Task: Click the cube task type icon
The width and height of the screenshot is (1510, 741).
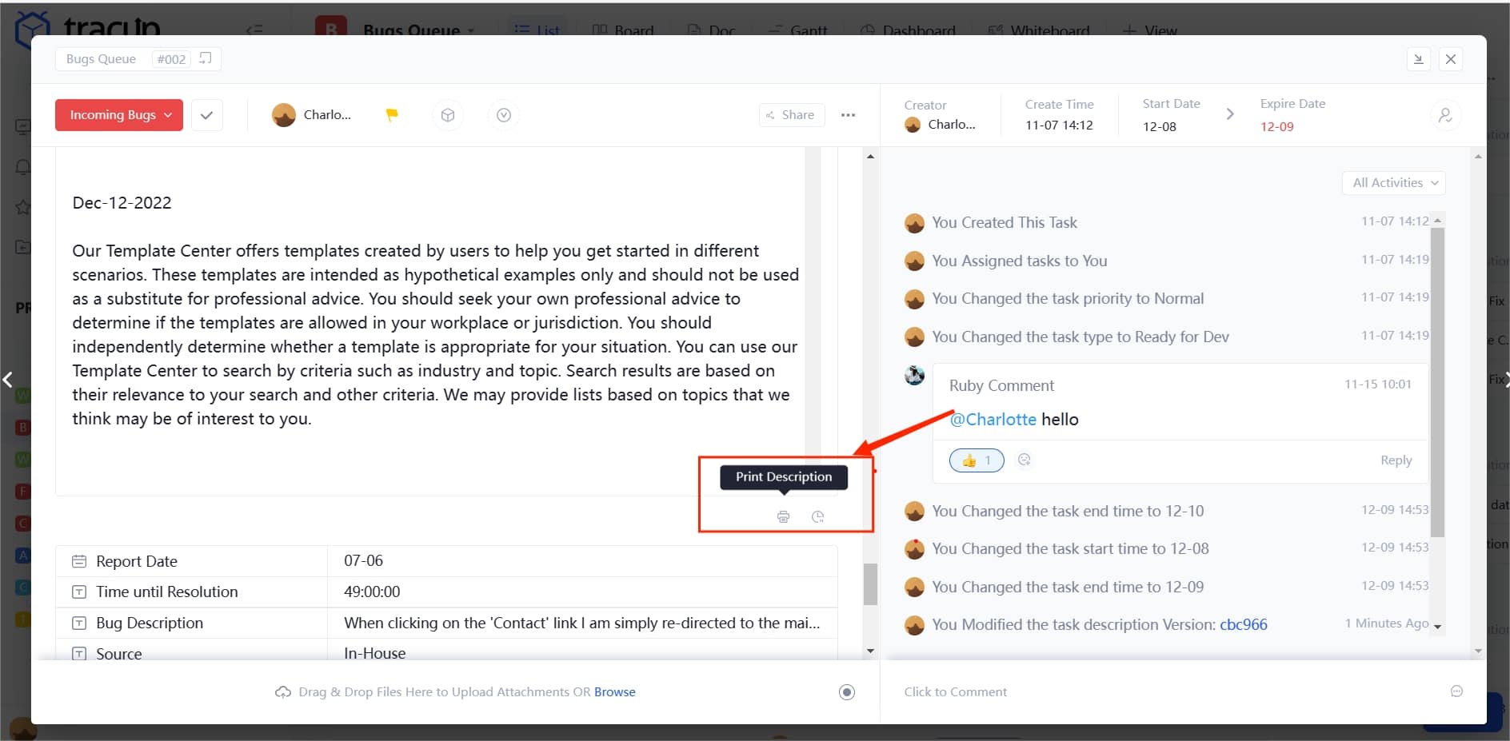Action: pyautogui.click(x=448, y=115)
